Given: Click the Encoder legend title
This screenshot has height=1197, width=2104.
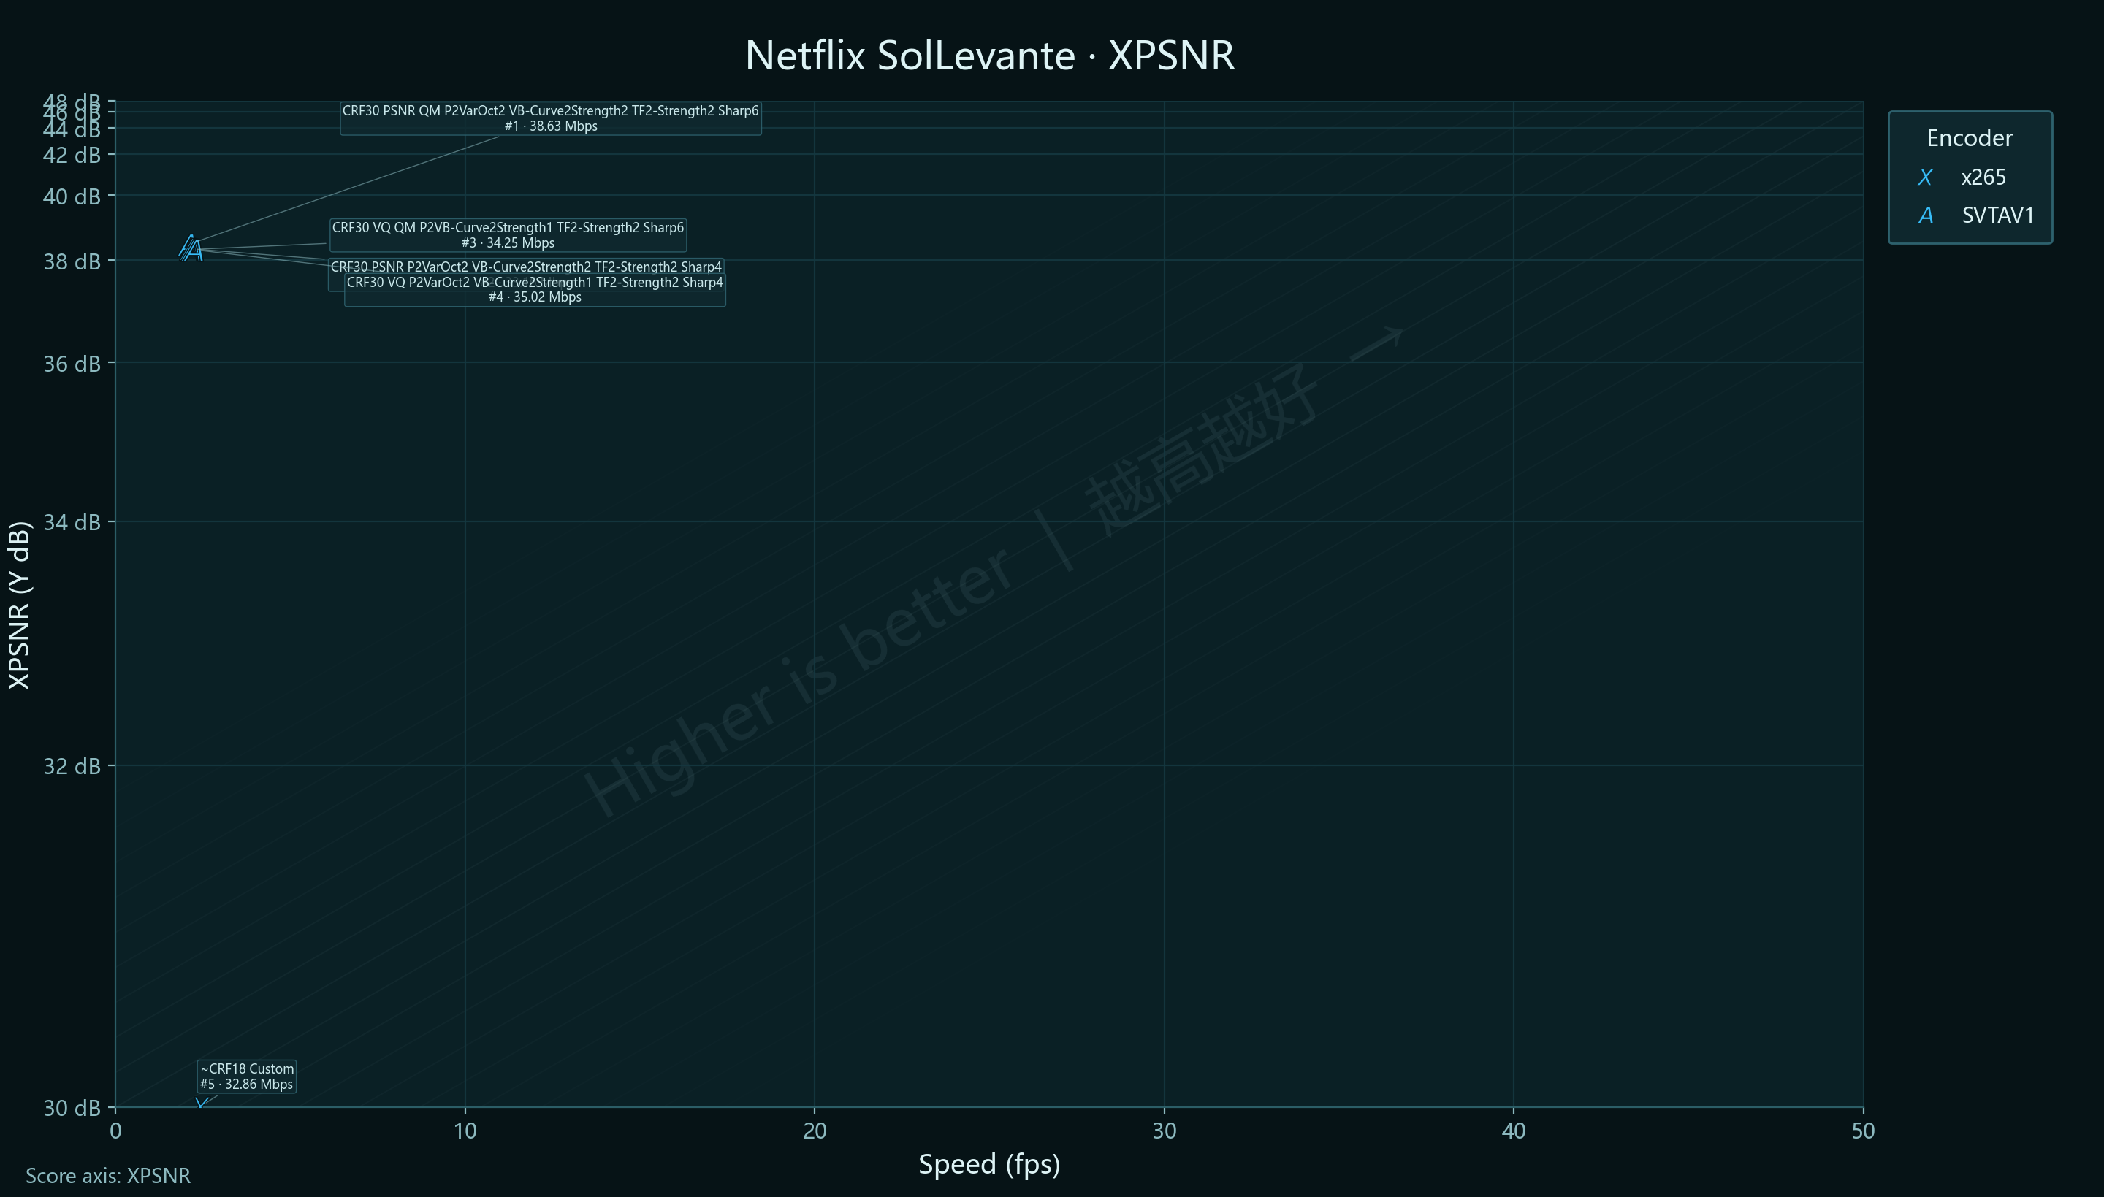Looking at the screenshot, I should pos(1969,138).
